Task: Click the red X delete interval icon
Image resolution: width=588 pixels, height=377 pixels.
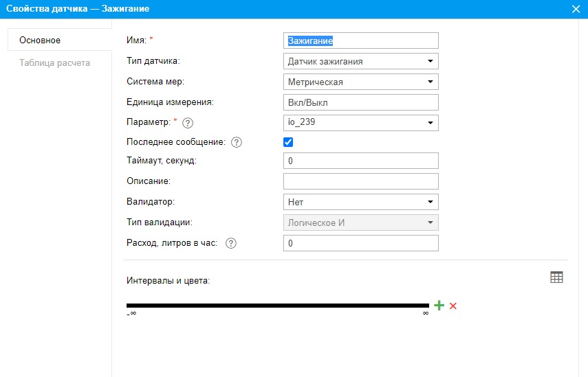Action: click(x=453, y=306)
